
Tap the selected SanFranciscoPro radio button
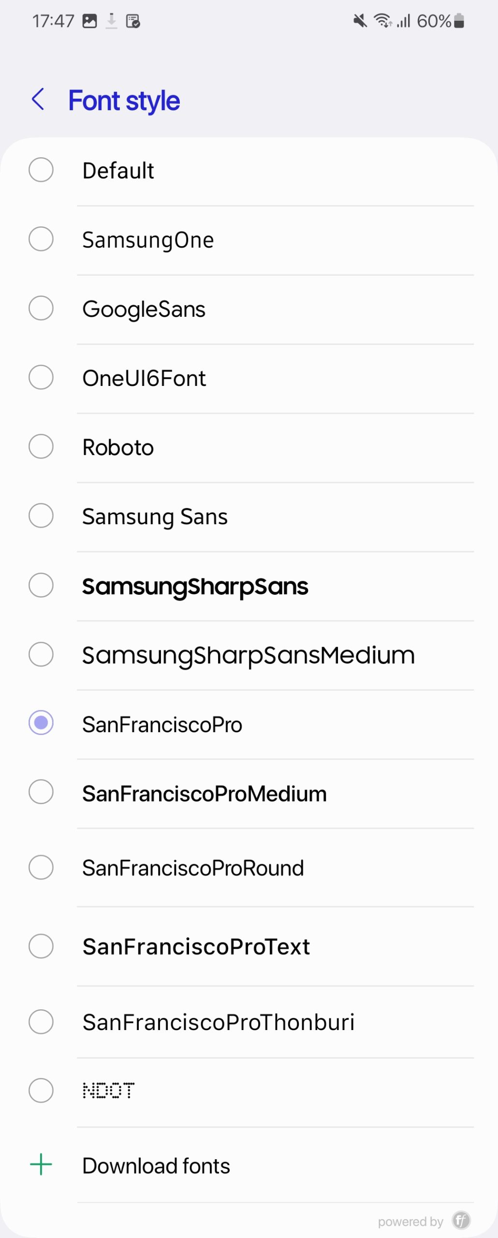[x=41, y=722]
